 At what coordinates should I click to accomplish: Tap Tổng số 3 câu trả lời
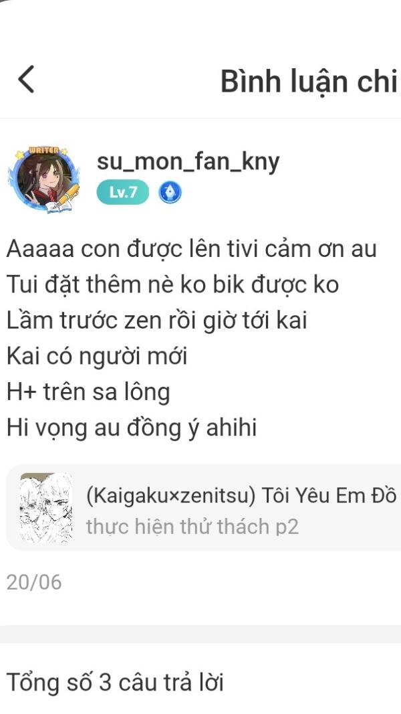(115, 683)
